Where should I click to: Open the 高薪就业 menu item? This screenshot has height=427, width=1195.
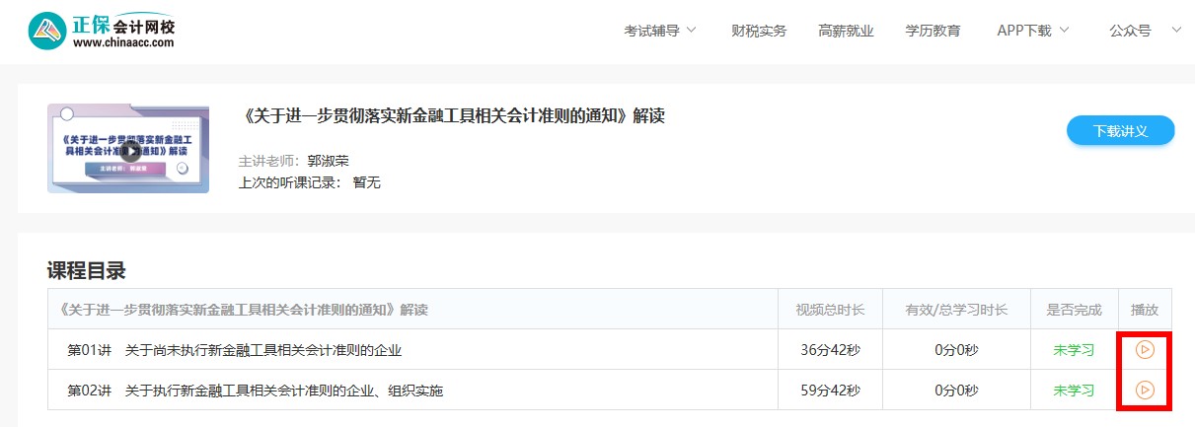846,31
